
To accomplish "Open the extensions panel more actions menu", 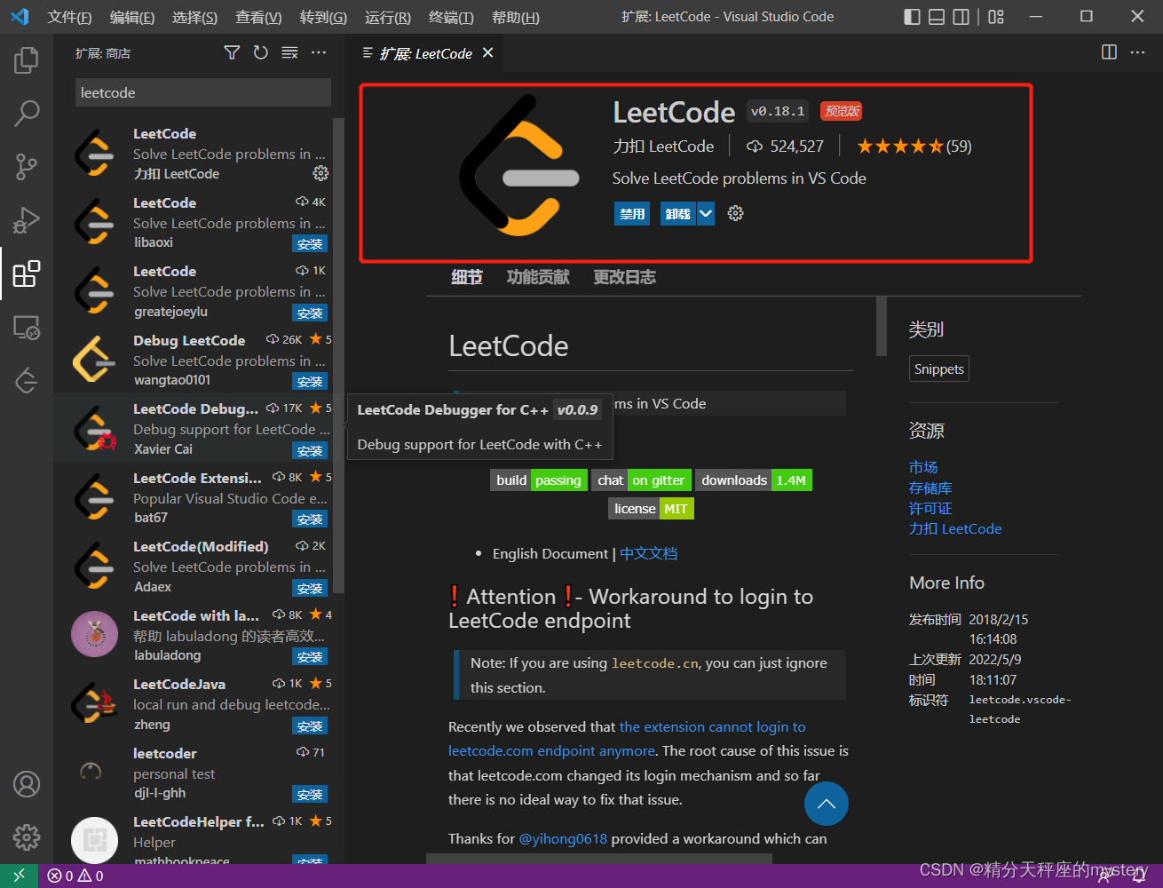I will [319, 52].
